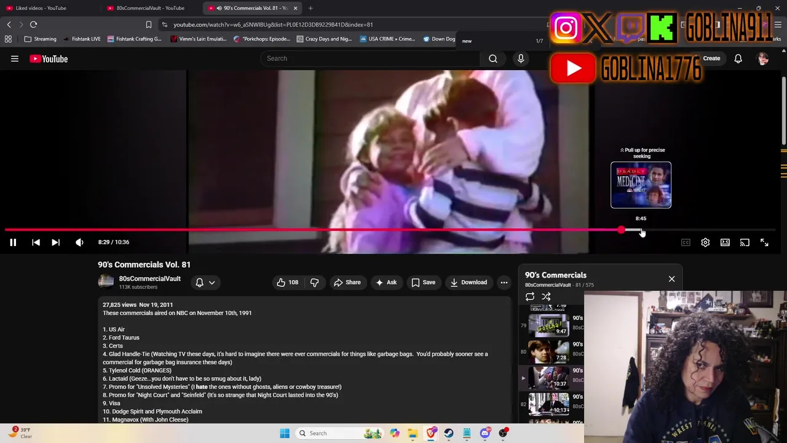Open the browser apps grid icon
Viewport: 787px width, 443px height.
8,39
